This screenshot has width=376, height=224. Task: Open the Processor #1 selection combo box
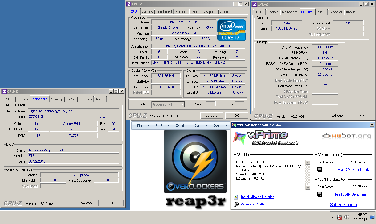point(168,104)
